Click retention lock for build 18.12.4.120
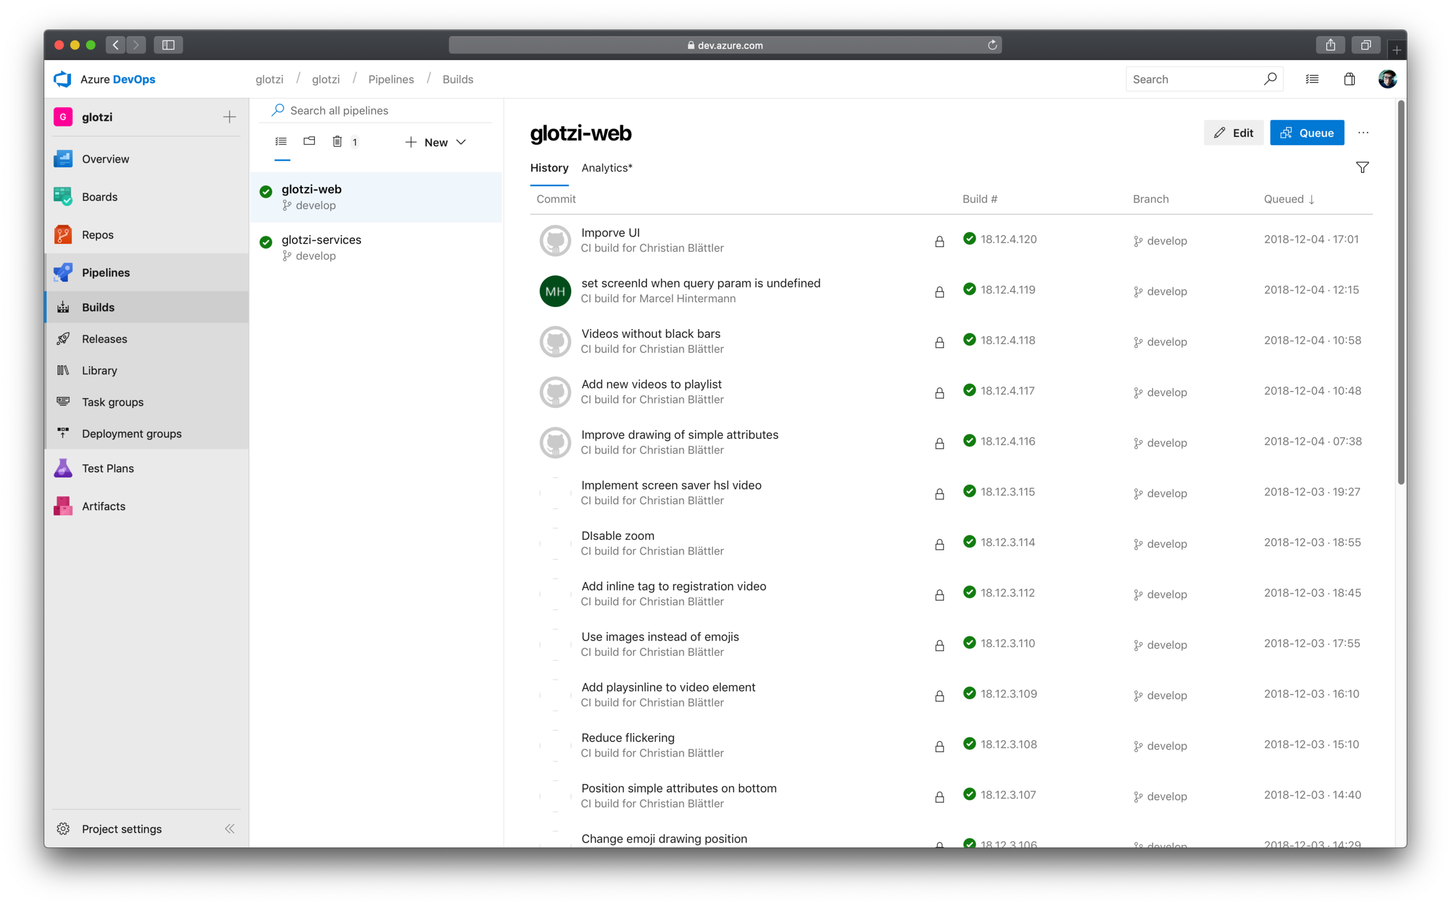This screenshot has width=1451, height=906. [x=939, y=241]
